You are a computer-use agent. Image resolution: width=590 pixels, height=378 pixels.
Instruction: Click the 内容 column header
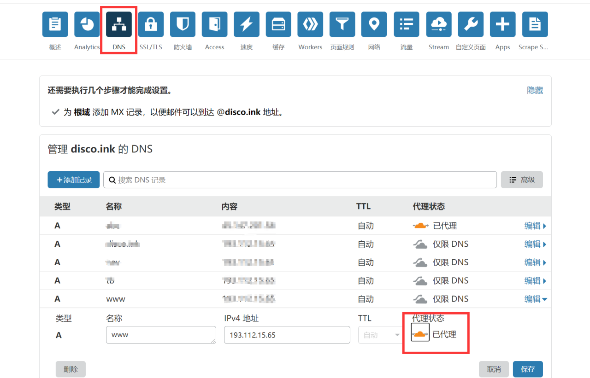(230, 206)
